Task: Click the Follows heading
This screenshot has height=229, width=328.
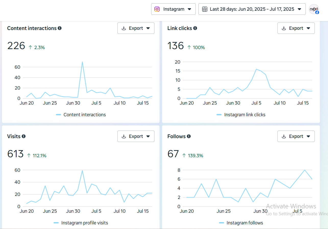Action: point(176,136)
